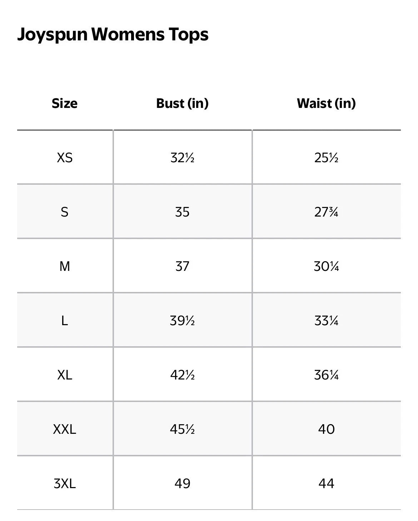Select the 45½ bust measurement cell

pyautogui.click(x=182, y=429)
